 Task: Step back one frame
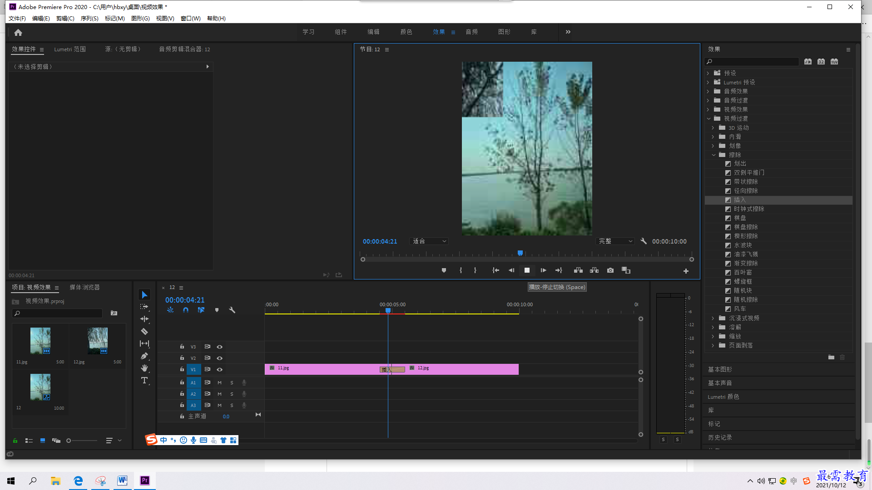(511, 270)
